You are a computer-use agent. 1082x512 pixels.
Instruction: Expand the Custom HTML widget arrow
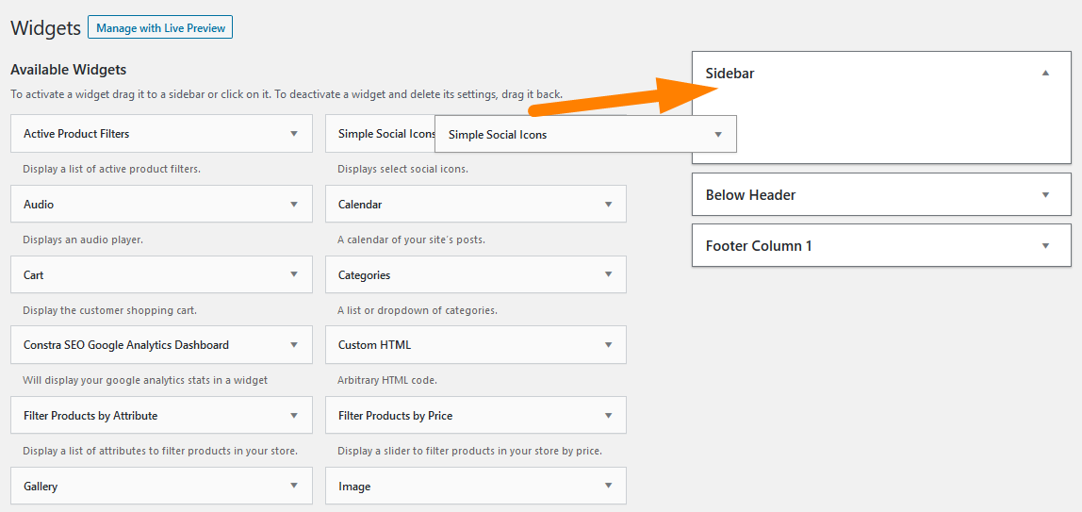609,344
